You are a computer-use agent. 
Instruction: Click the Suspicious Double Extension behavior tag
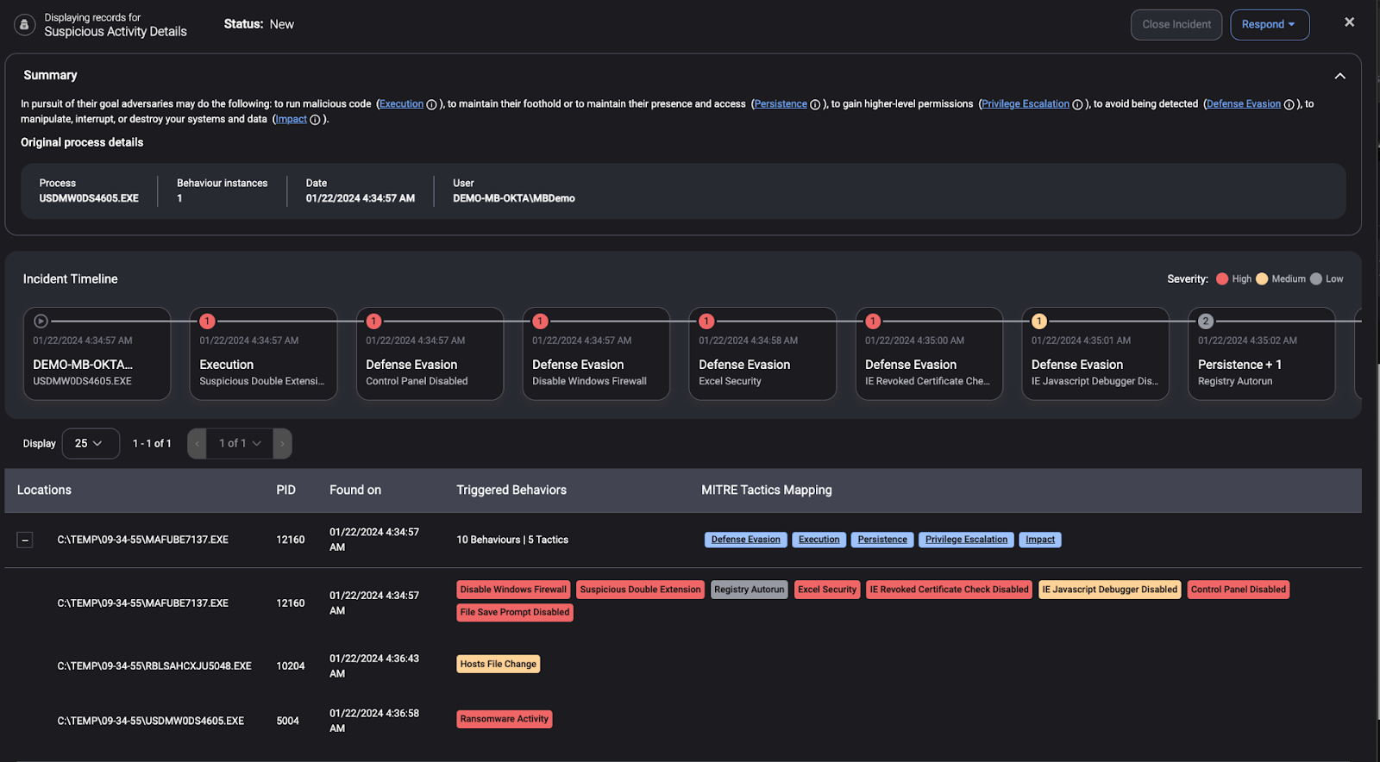coord(641,590)
